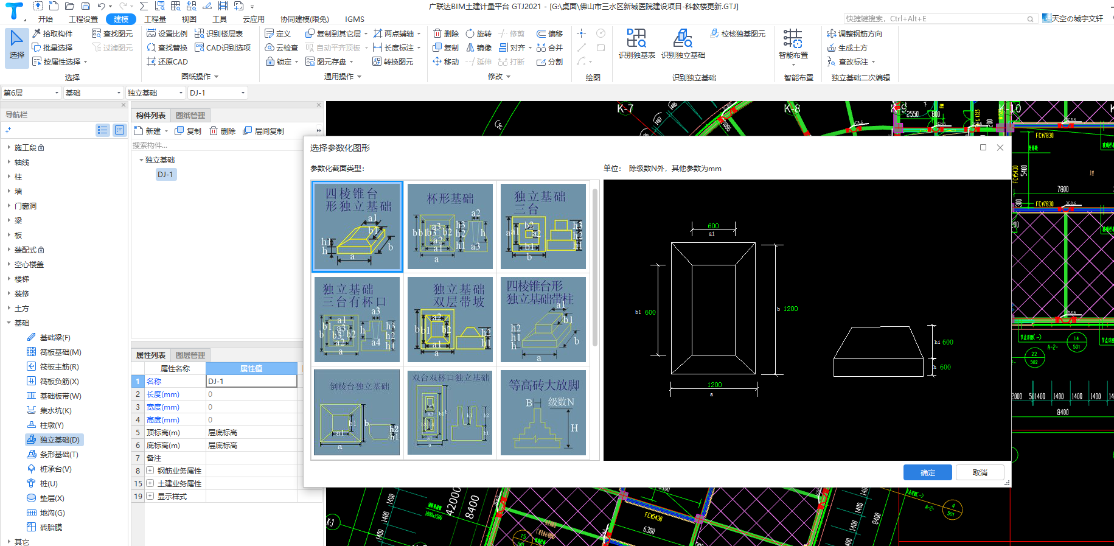Switch navigation bar to list view icon
The height and width of the screenshot is (546, 1114).
(103, 130)
